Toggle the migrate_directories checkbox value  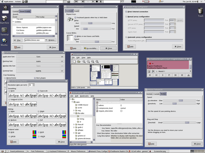point(121,111)
